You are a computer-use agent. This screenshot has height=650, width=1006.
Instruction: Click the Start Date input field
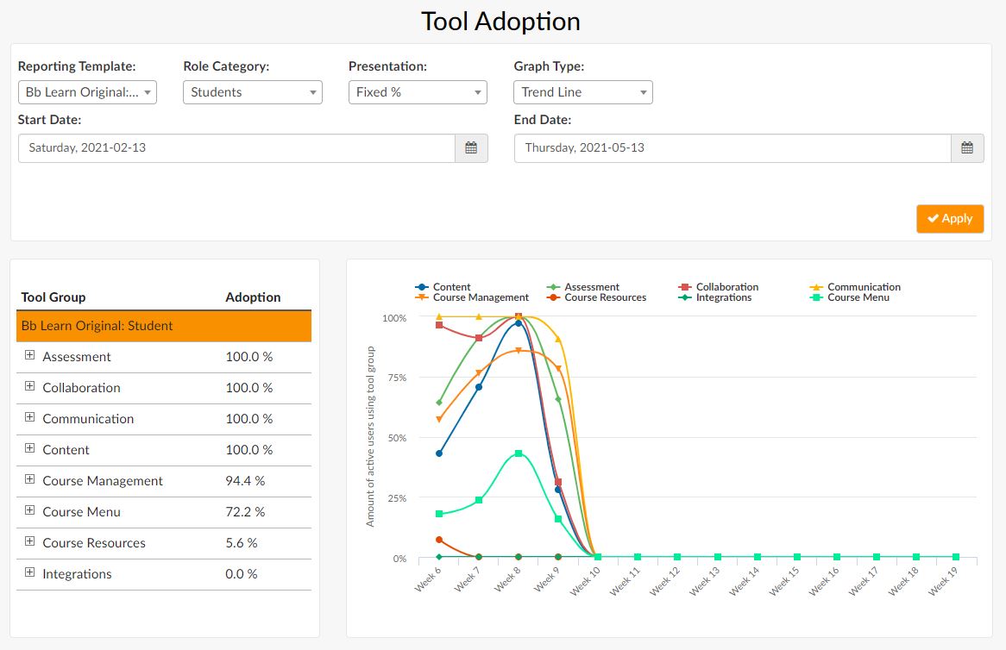[x=236, y=148]
